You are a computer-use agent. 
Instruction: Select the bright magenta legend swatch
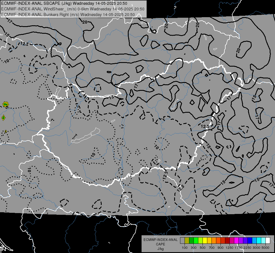point(237,240)
